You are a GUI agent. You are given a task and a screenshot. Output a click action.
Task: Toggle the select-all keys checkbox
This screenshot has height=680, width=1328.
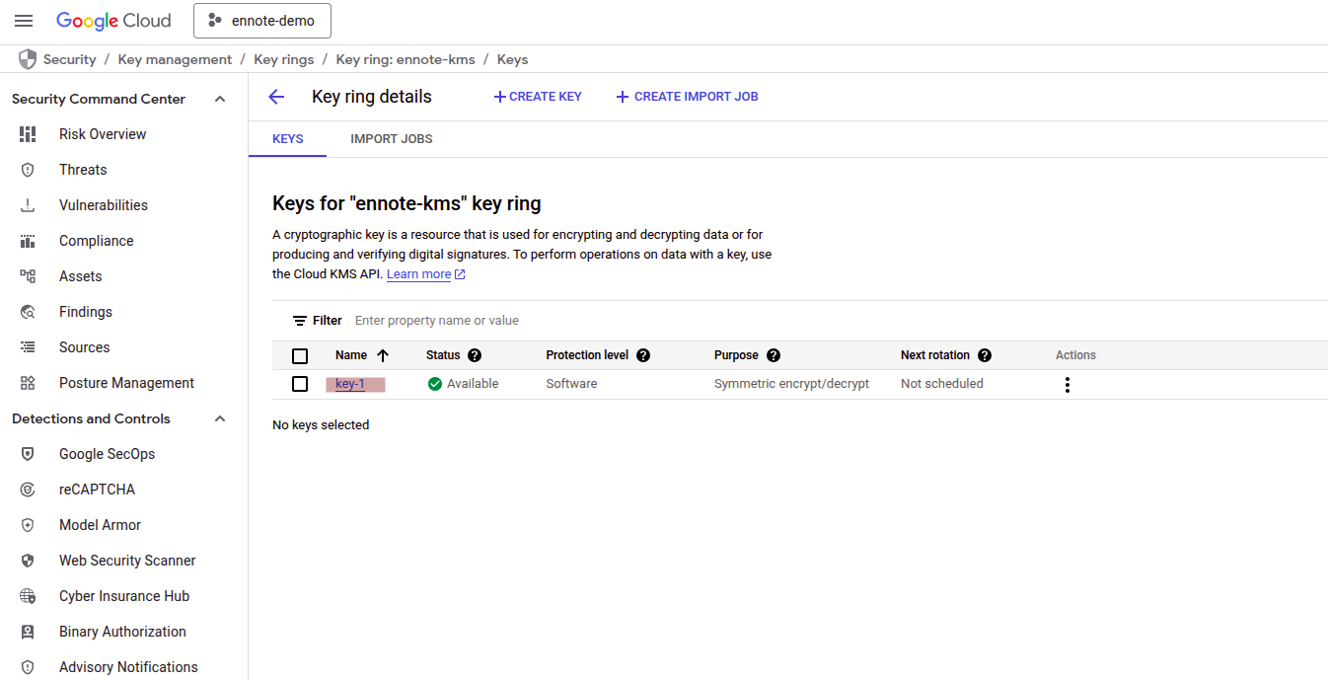(300, 356)
